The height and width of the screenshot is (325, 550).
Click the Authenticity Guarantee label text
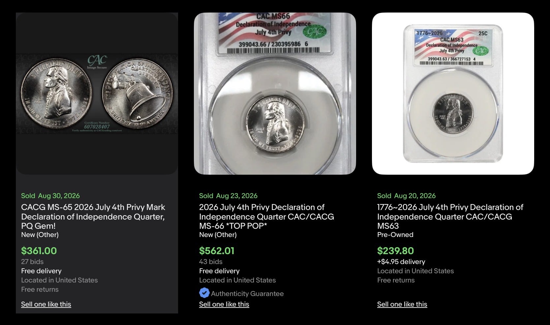(247, 294)
